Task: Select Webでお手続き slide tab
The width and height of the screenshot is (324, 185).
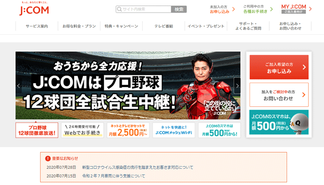Action: [82, 130]
